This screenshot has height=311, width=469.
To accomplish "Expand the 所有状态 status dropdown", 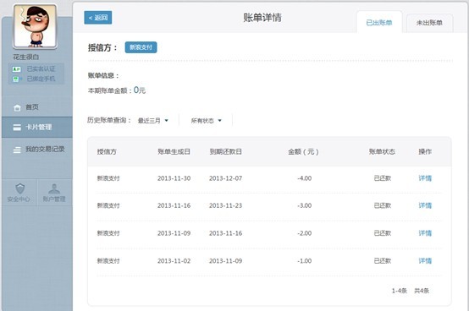I will pos(206,121).
